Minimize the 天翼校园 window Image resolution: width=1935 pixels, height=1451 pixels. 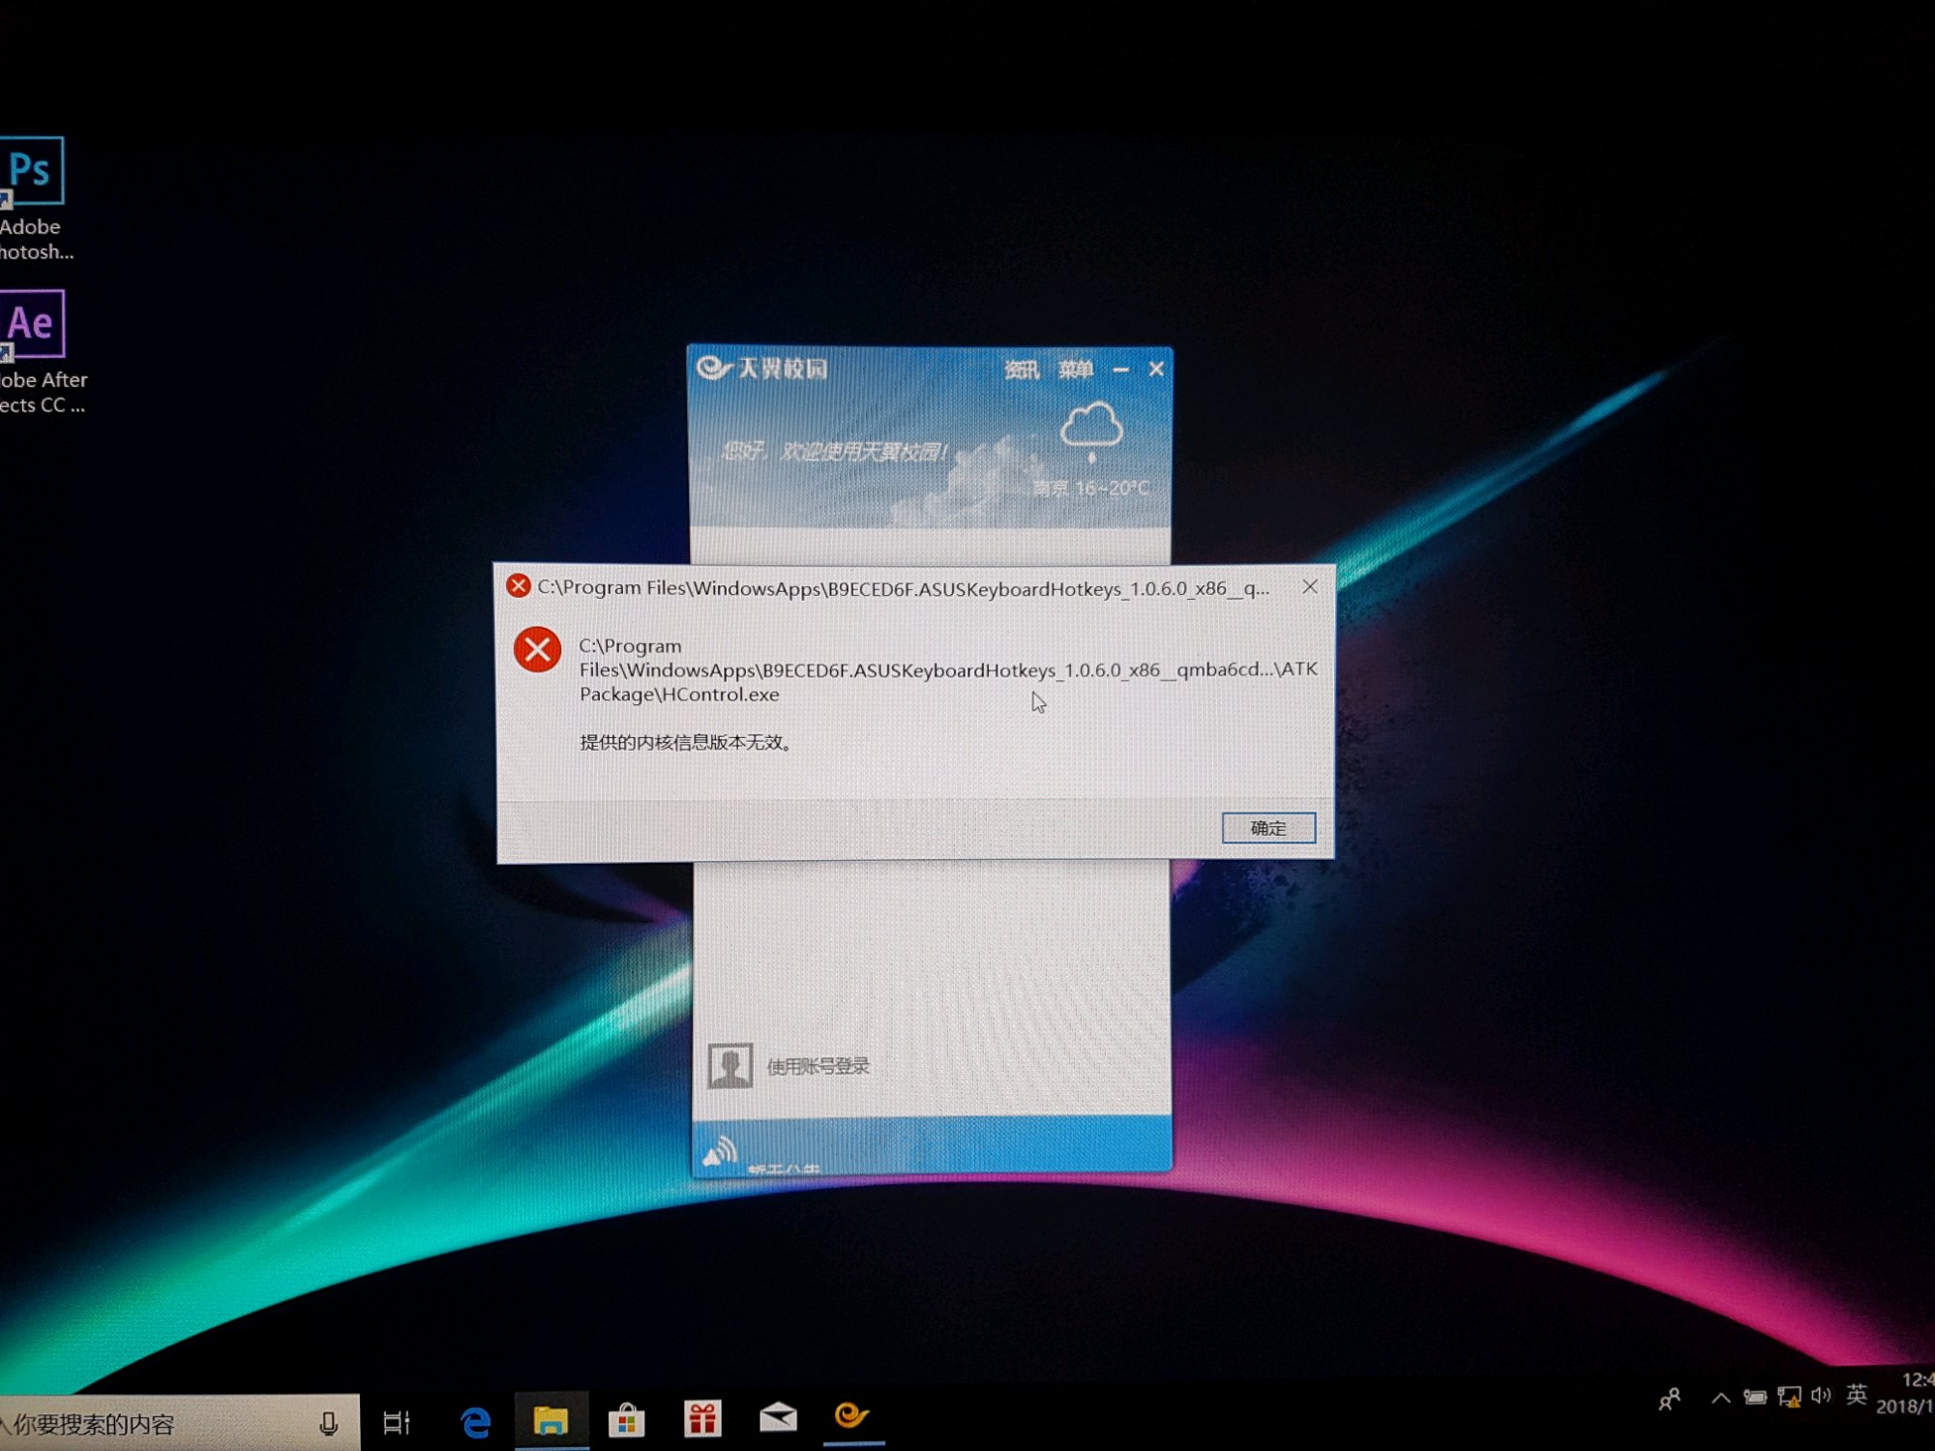(1121, 370)
